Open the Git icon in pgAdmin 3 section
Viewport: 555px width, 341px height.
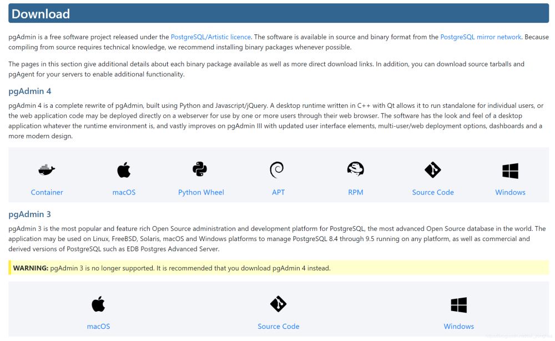(x=278, y=304)
